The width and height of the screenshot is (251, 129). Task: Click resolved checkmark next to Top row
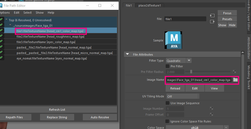coord(1,19)
